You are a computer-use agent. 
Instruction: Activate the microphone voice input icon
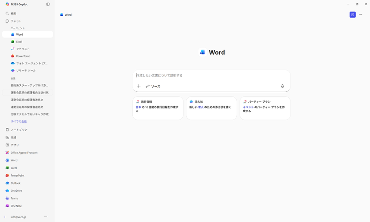(283, 86)
